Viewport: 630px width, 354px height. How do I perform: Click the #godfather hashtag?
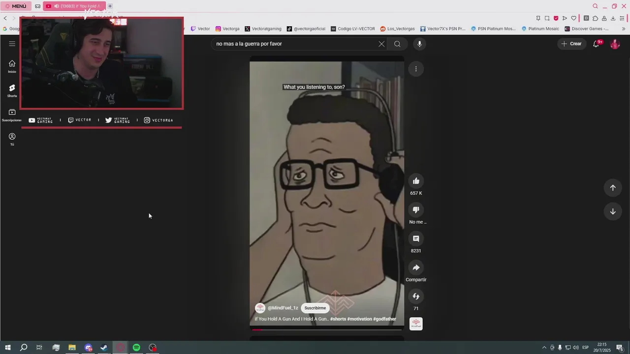tap(384, 319)
